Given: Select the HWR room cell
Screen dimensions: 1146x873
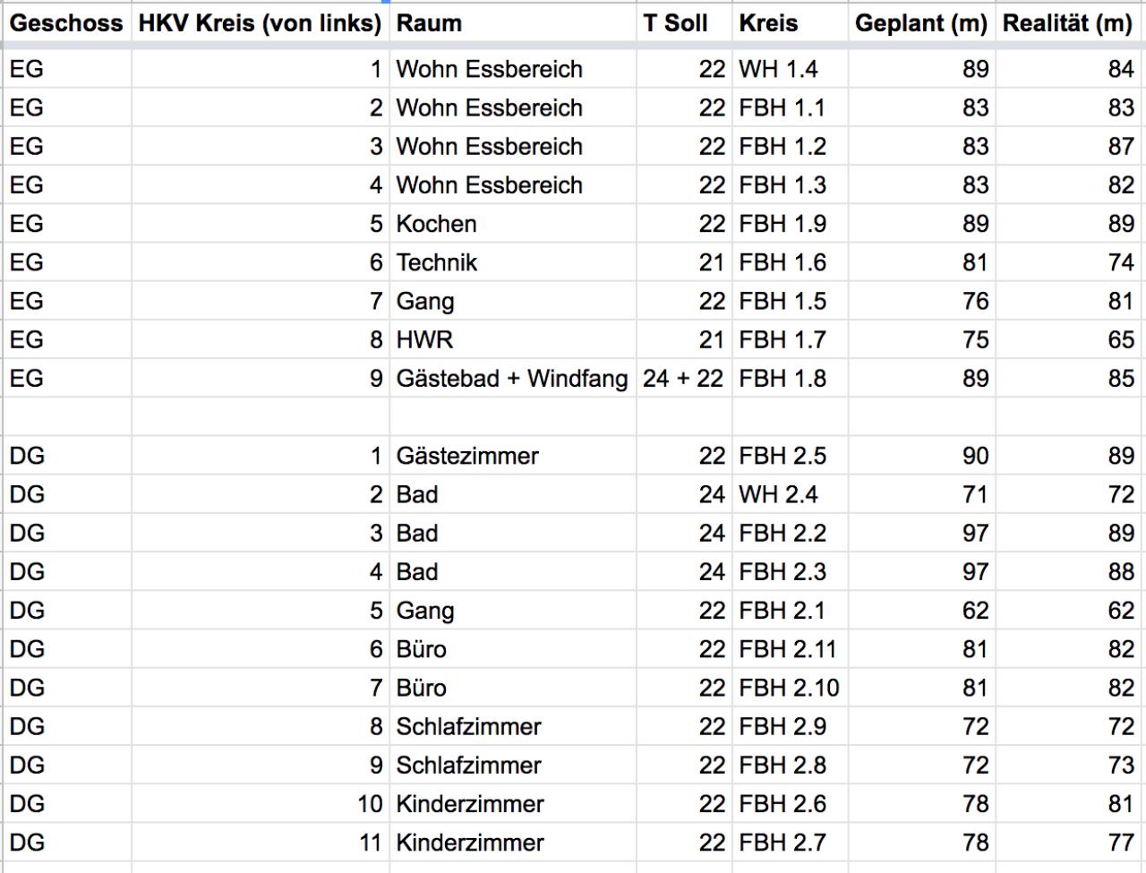Looking at the screenshot, I should (x=513, y=339).
